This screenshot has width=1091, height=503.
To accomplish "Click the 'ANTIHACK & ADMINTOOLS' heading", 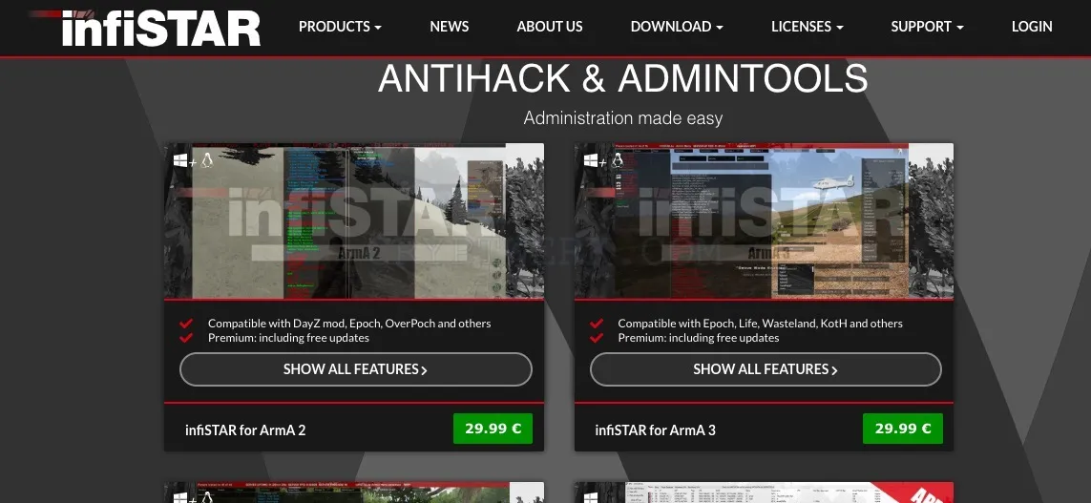I will (622, 78).
